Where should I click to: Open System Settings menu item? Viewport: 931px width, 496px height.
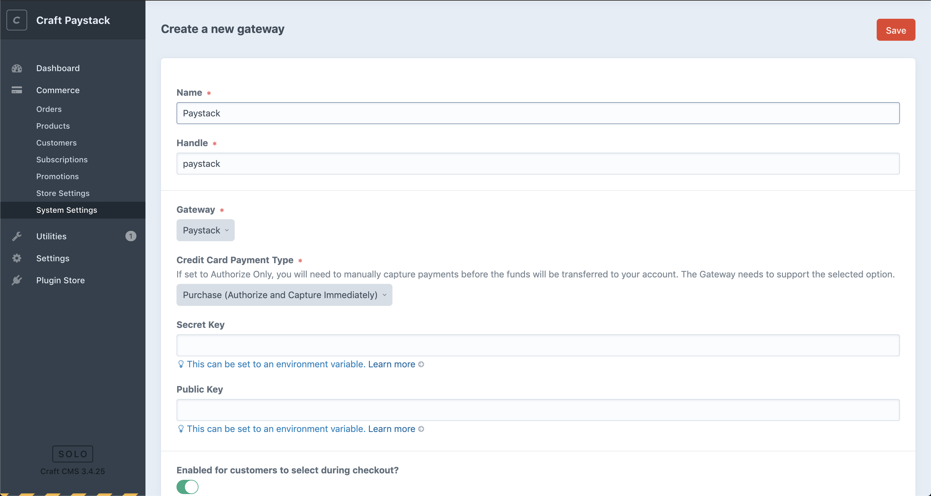tap(67, 210)
